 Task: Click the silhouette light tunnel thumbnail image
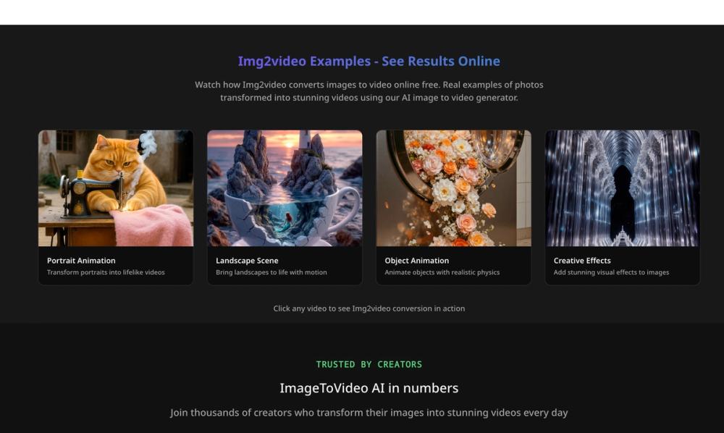(623, 188)
